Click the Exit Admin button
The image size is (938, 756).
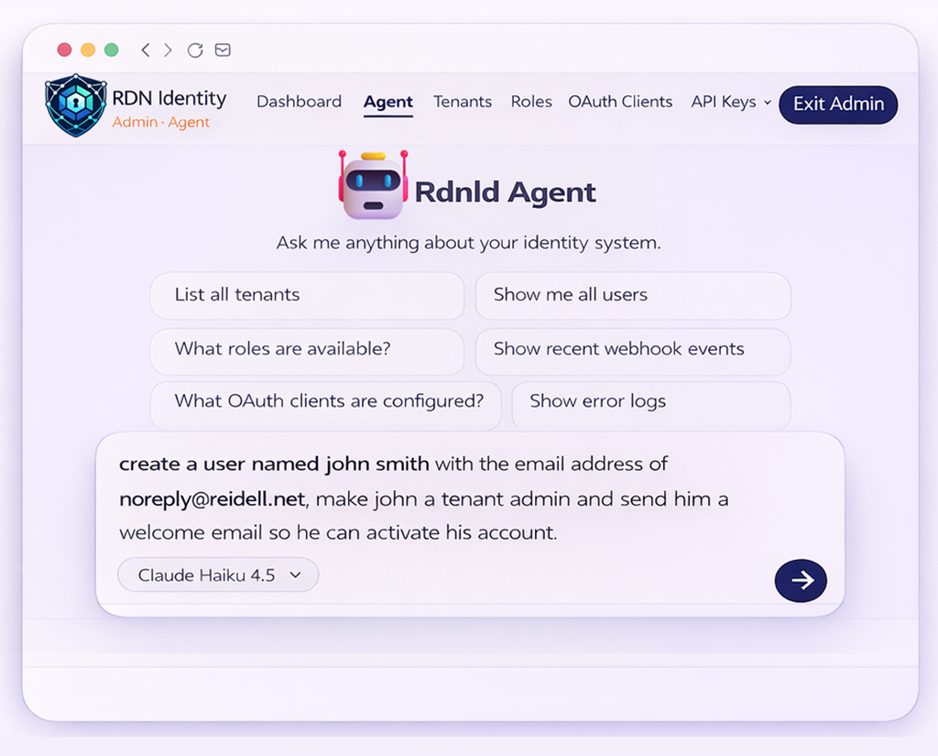click(837, 104)
